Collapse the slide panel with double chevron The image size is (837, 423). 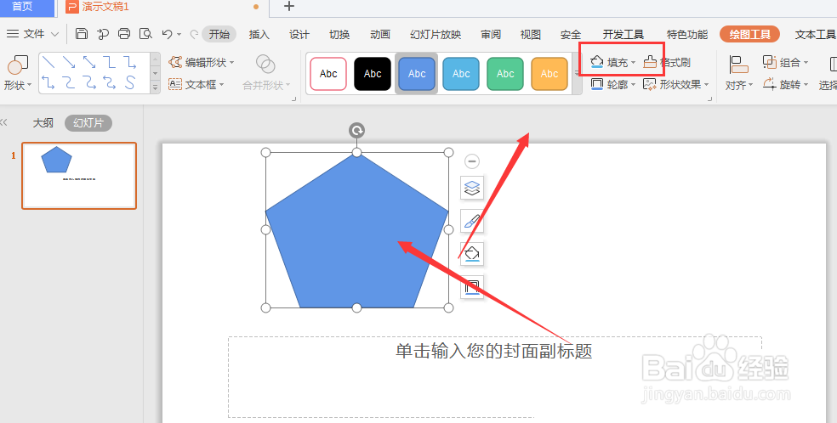pos(3,123)
